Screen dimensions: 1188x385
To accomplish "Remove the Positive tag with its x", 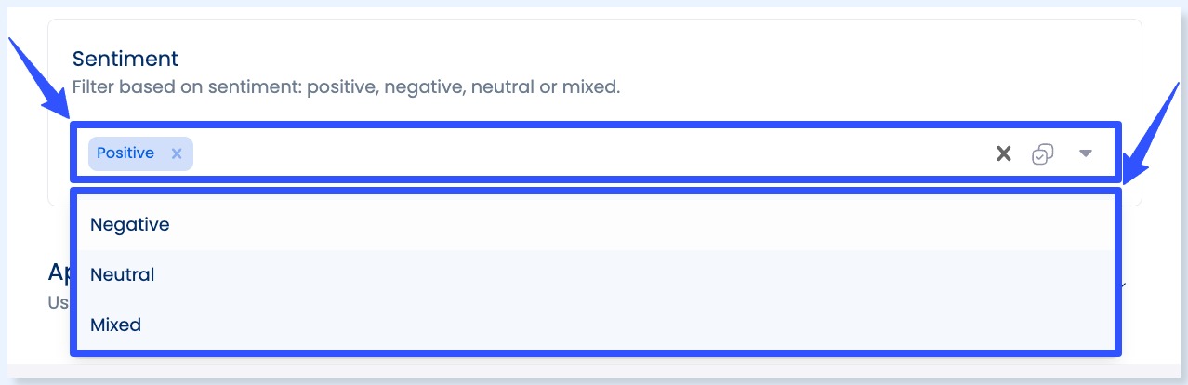I will [x=177, y=153].
